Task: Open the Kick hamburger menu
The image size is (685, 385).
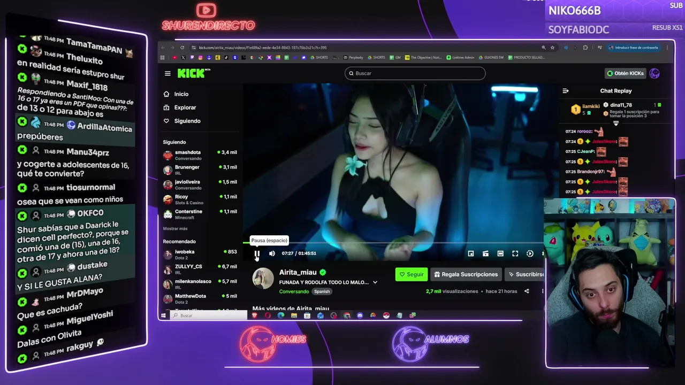Action: (x=168, y=73)
